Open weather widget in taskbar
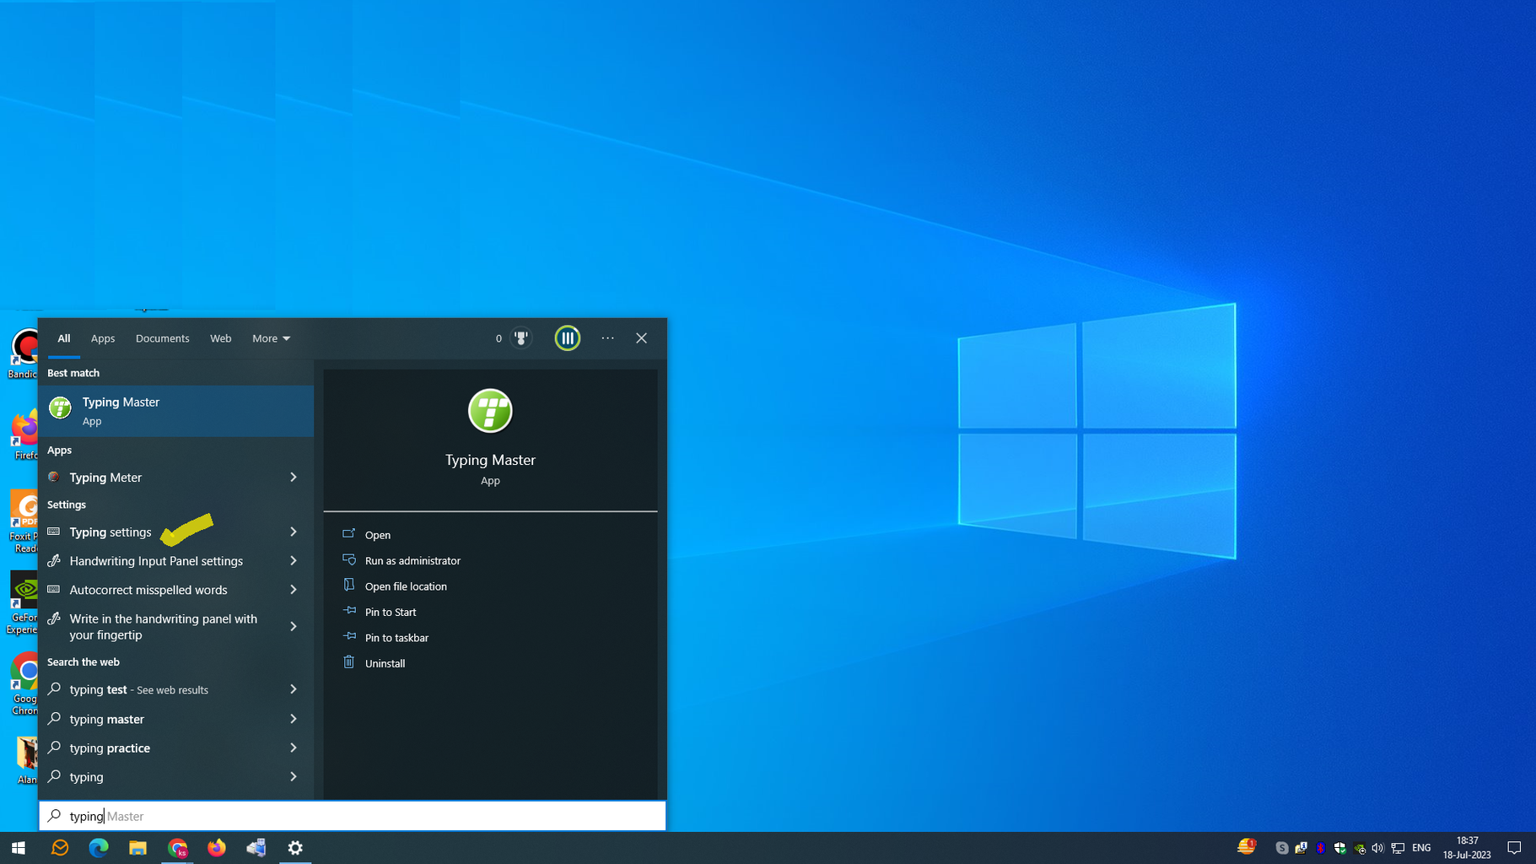The image size is (1536, 864). click(1247, 847)
